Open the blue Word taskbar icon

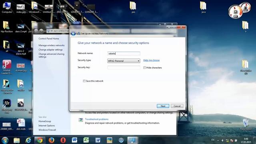74,140
